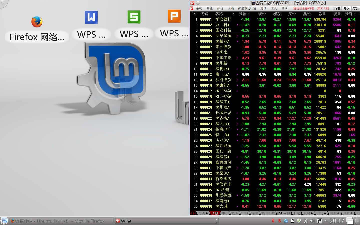This screenshot has width=360, height=225.
Task: Show hidden tray icons with up arrow
Action: coord(326,221)
